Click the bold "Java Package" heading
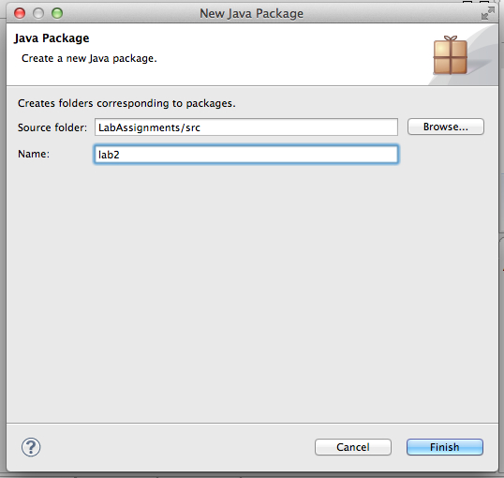The height and width of the screenshot is (478, 504). pyautogui.click(x=52, y=38)
